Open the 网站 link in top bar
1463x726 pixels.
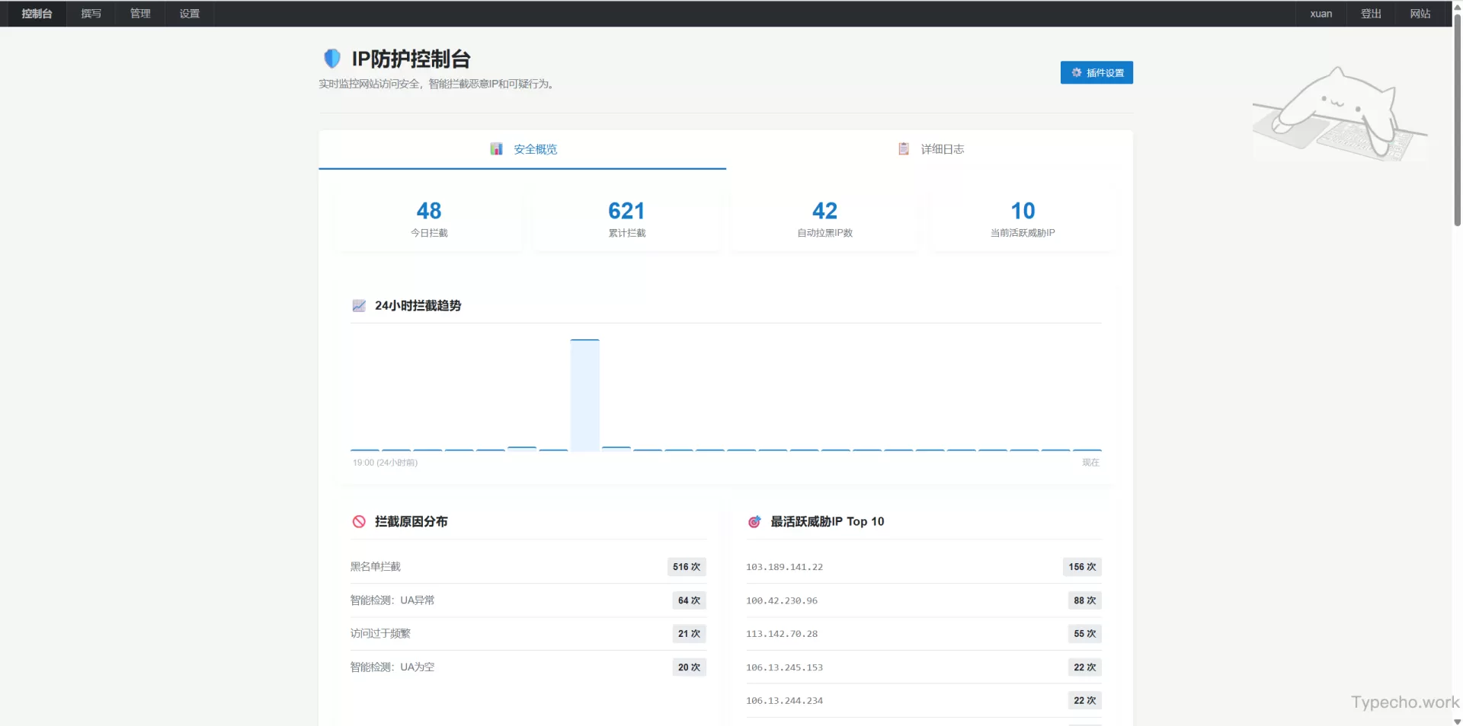pos(1420,14)
